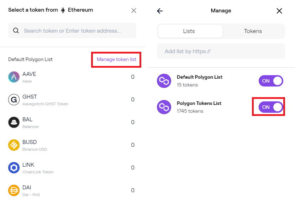Click the Polygon Tokens List logo
The width and height of the screenshot is (295, 206).
[x=164, y=107]
